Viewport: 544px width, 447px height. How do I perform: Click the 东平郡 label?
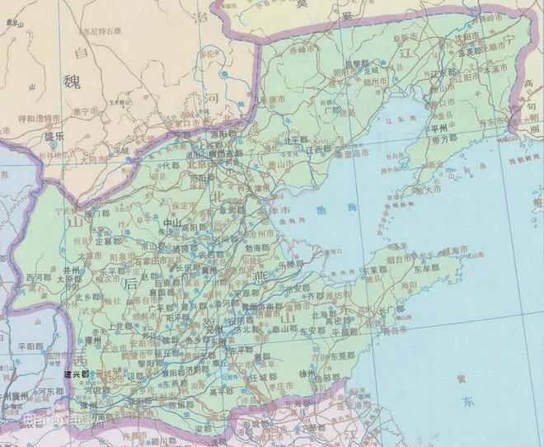click(241, 351)
